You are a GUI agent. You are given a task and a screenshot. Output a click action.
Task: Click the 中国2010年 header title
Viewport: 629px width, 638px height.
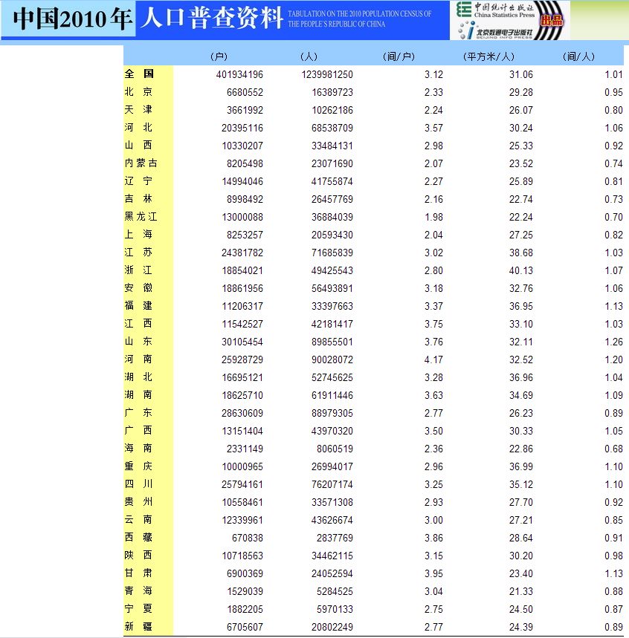[x=72, y=19]
